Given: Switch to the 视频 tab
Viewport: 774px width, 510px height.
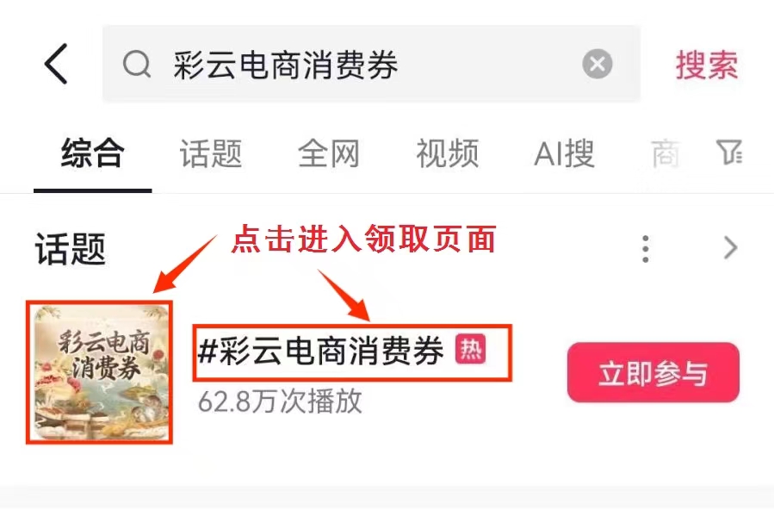Looking at the screenshot, I should tap(447, 153).
